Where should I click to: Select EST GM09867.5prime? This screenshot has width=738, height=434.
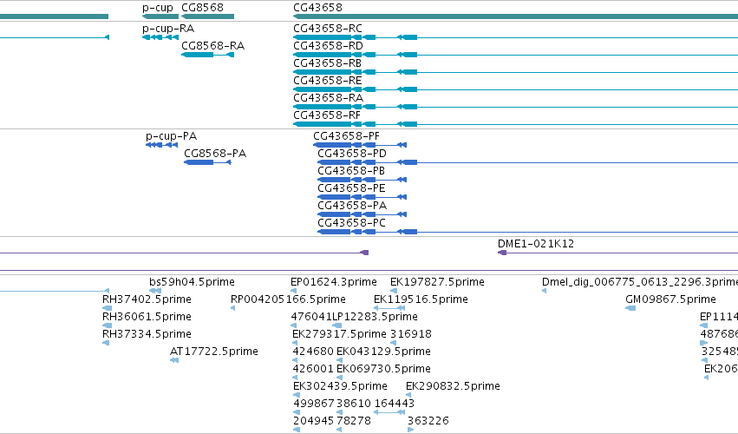point(670,299)
